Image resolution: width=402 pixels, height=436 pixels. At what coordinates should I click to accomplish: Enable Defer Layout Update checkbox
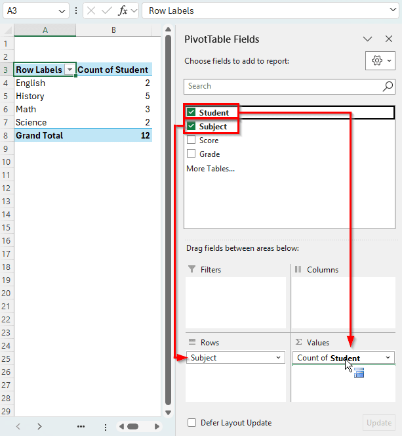tap(192, 423)
